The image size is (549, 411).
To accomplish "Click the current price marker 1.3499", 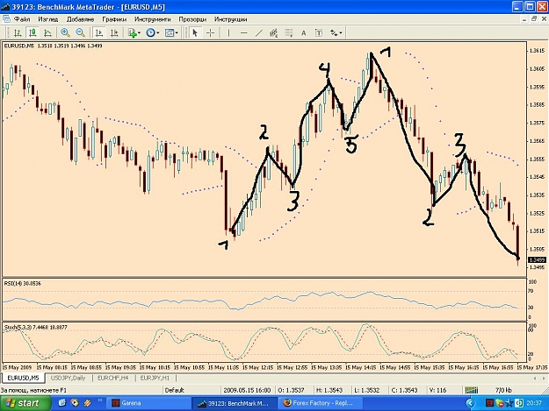I will click(x=537, y=259).
